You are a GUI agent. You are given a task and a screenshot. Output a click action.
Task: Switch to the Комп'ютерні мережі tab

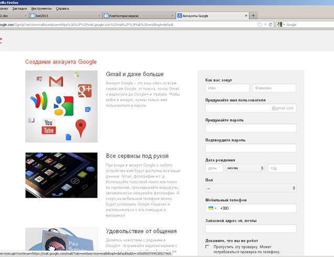(139, 16)
